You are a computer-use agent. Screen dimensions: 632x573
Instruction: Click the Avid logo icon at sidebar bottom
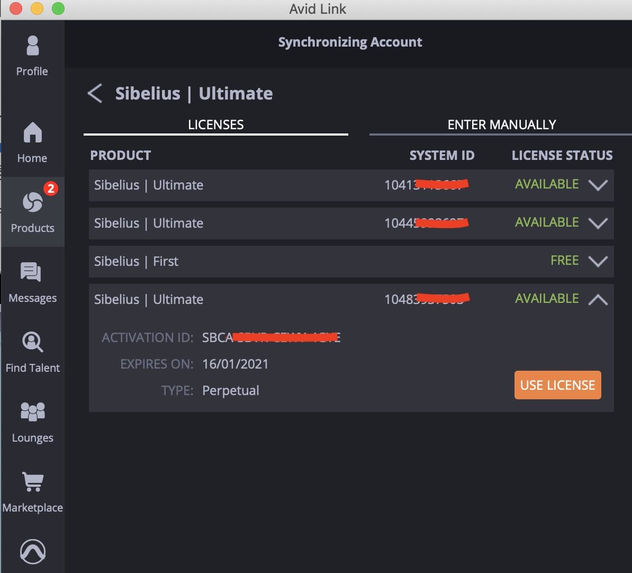(x=32, y=552)
